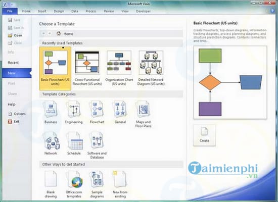Switch to the Design ribbon tab
Screen dimensions: 278x202
click(x=59, y=11)
